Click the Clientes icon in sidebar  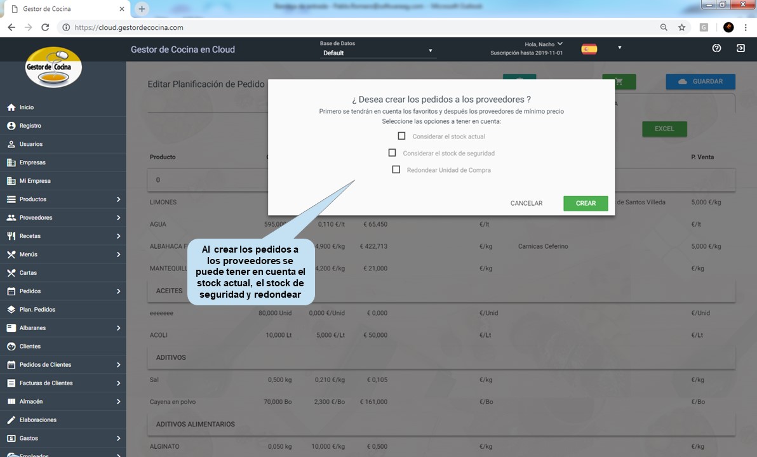[x=11, y=347]
